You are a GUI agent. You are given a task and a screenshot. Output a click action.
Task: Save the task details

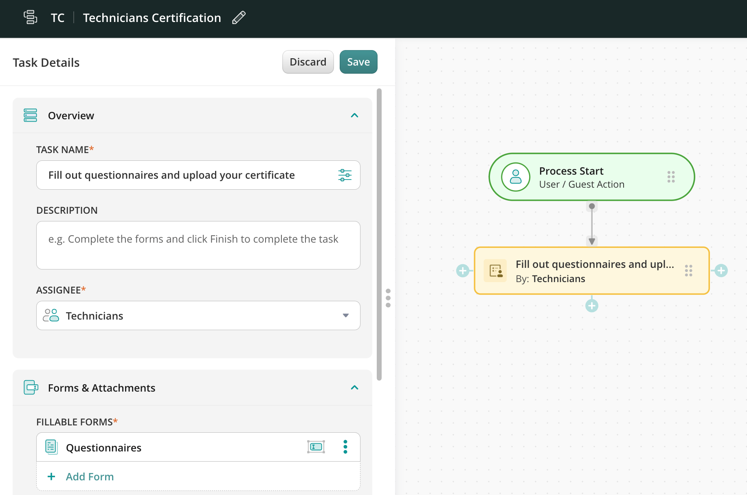coord(358,62)
